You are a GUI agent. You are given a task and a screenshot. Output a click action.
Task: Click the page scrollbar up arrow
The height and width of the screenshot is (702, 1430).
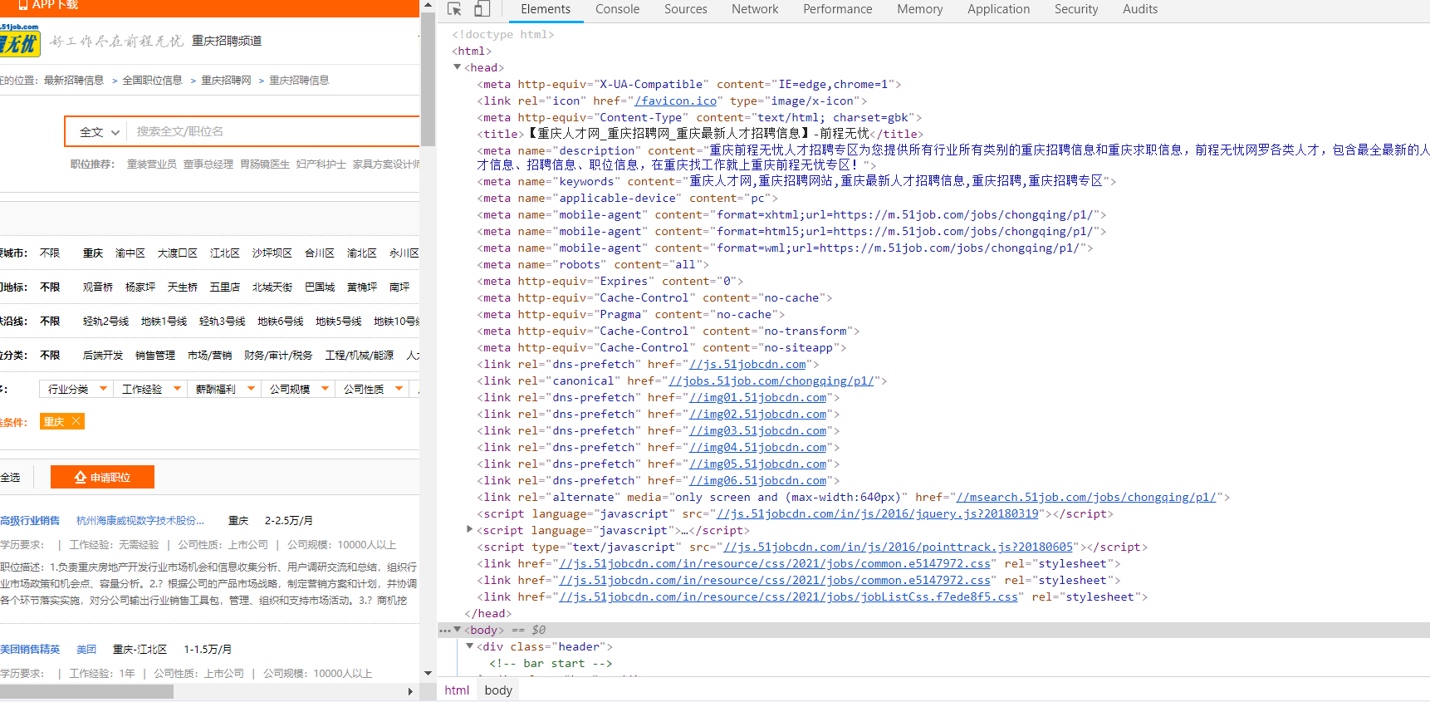[x=428, y=6]
